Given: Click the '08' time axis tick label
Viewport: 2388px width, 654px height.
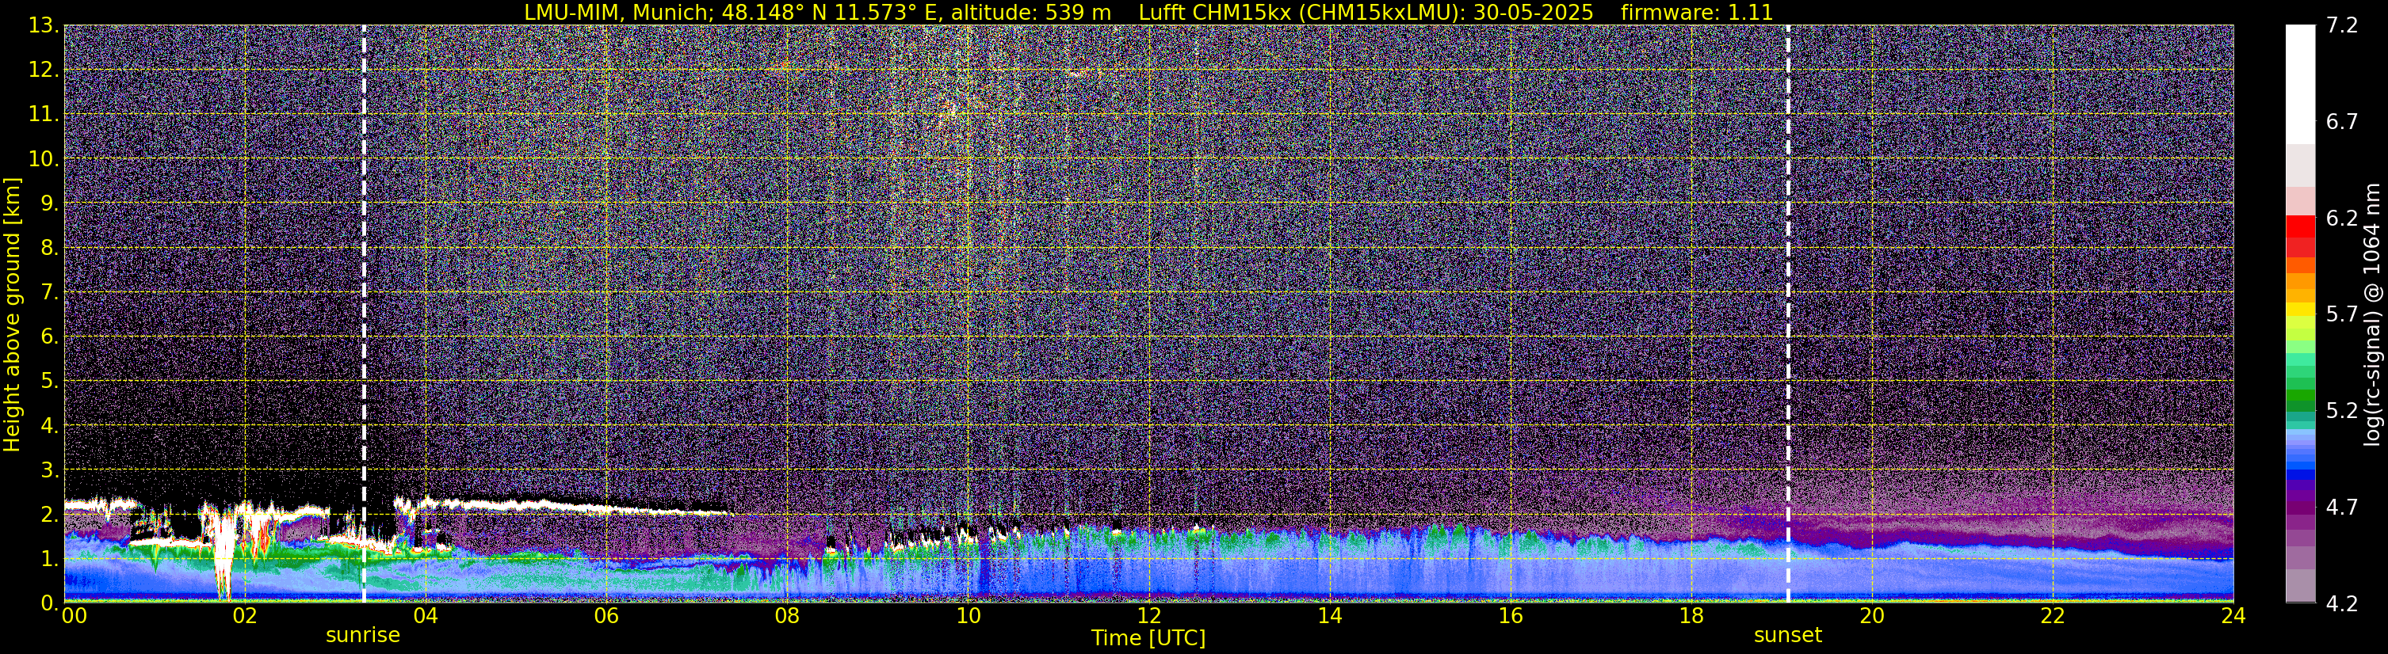Looking at the screenshot, I should [x=786, y=616].
